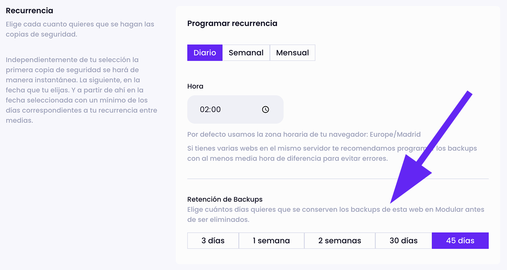
Task: Click the "Elige cada cuanto quieres" description
Action: pyautogui.click(x=80, y=29)
